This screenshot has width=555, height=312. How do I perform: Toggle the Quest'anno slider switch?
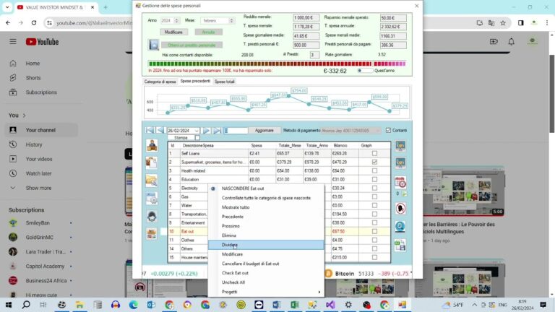click(x=365, y=71)
